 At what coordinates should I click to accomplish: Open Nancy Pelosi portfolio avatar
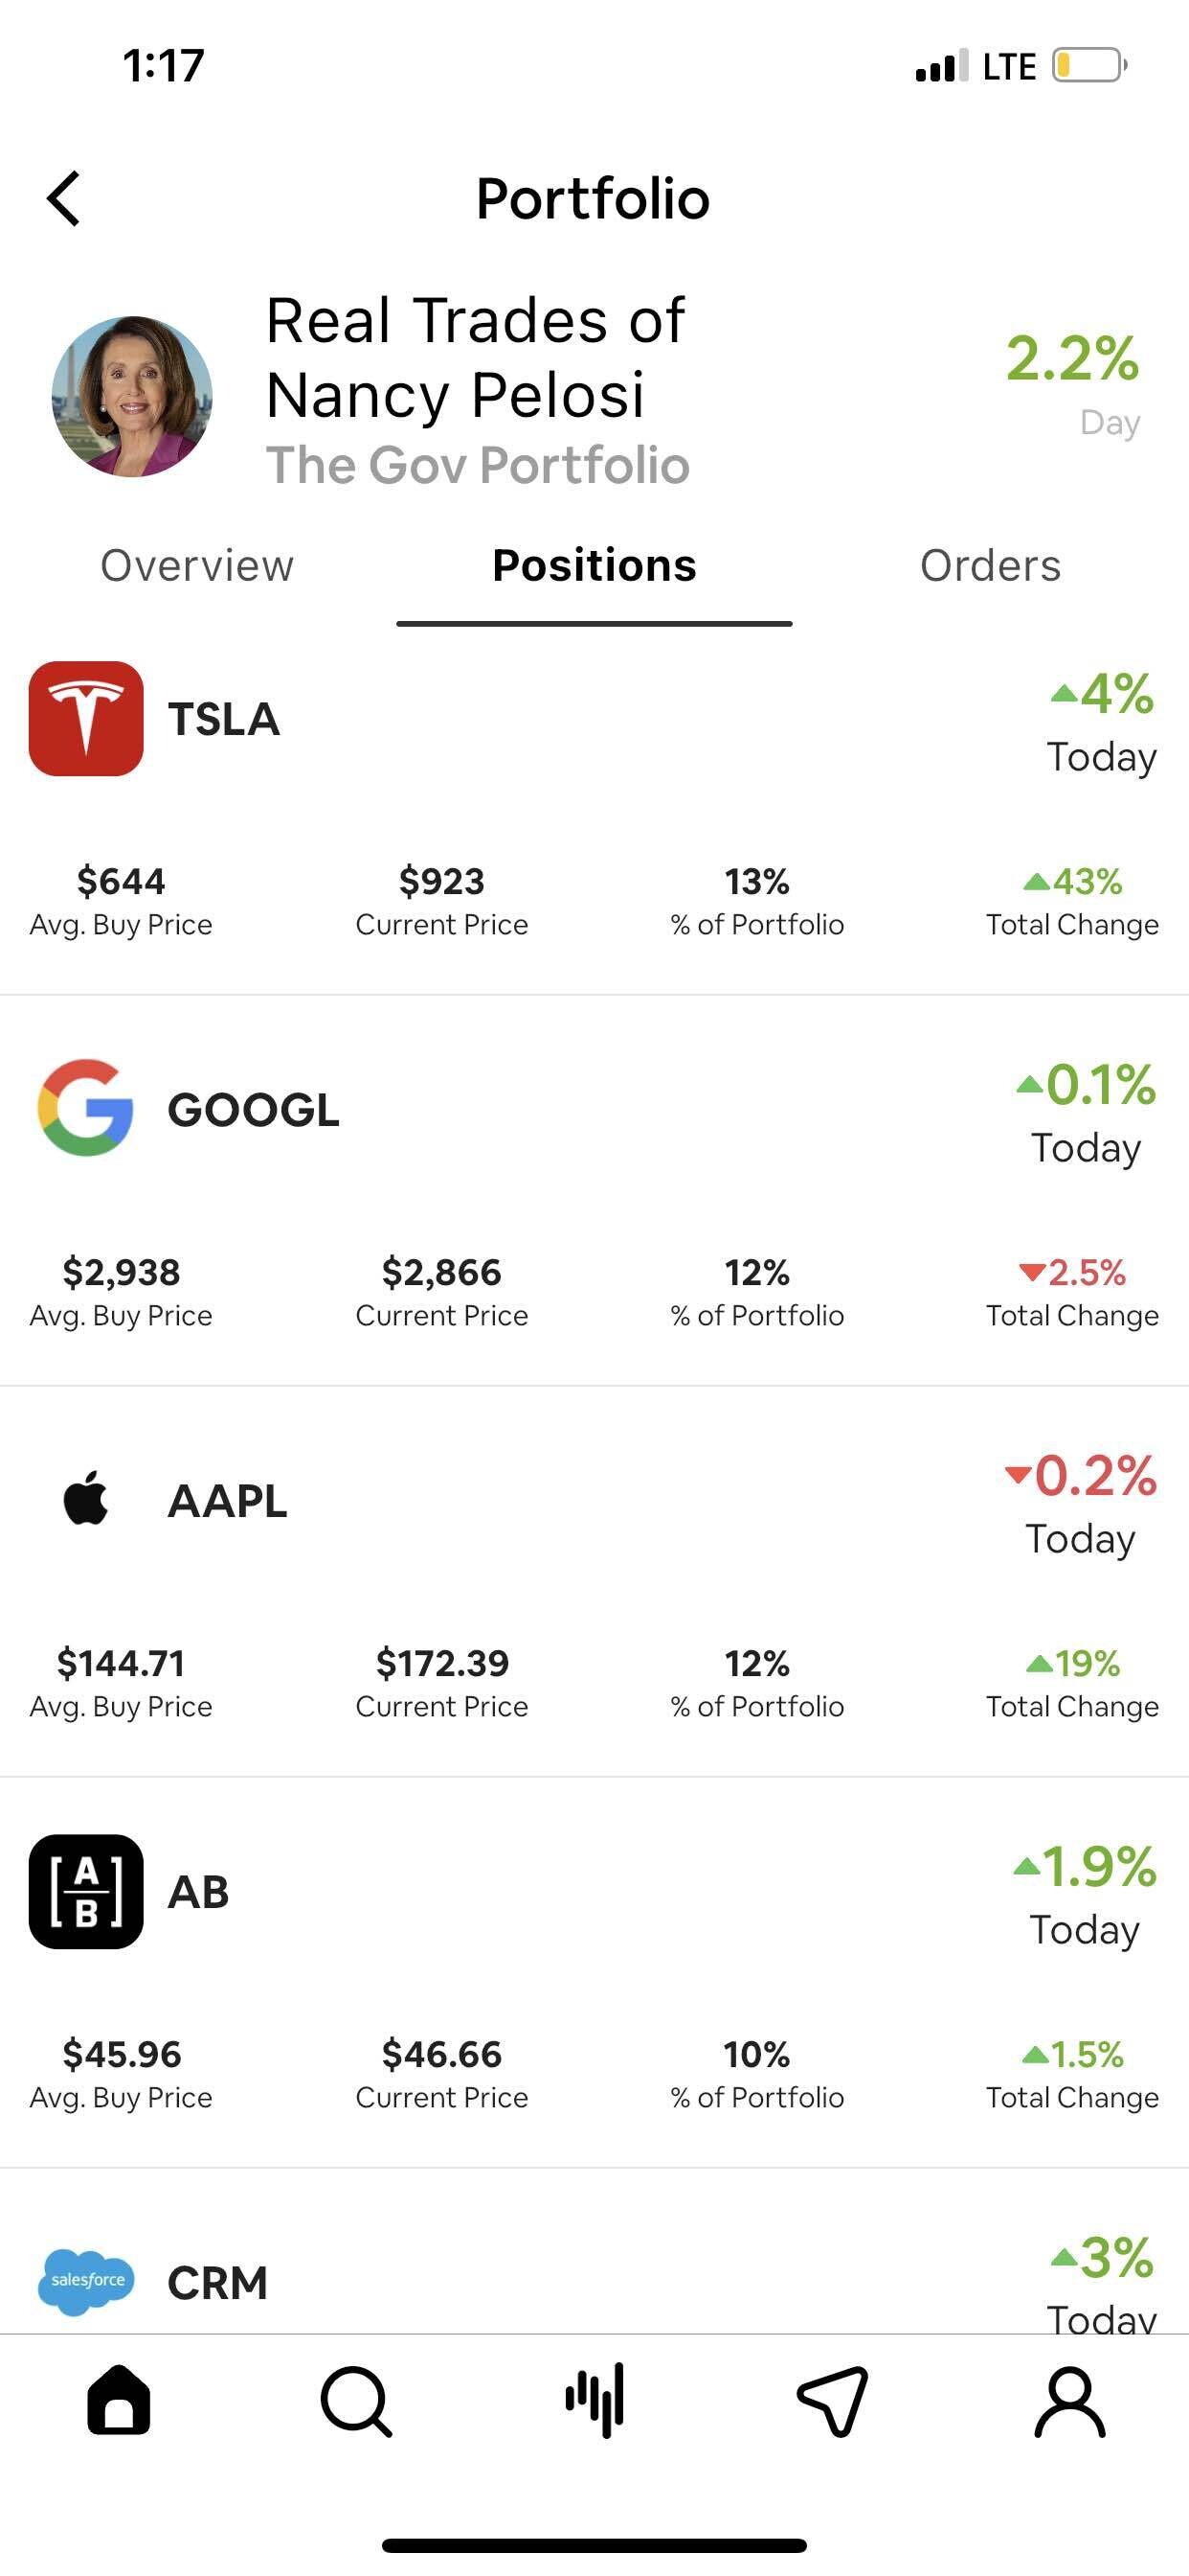132,396
